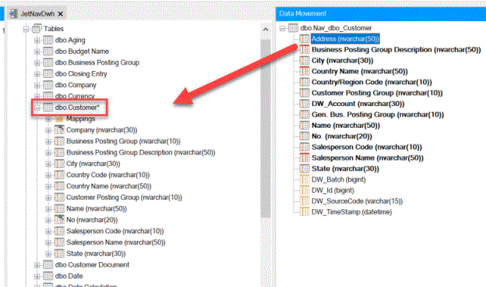Click the DW_Batch system field icon
Image resolution: width=486 pixels, height=287 pixels.
[x=305, y=179]
